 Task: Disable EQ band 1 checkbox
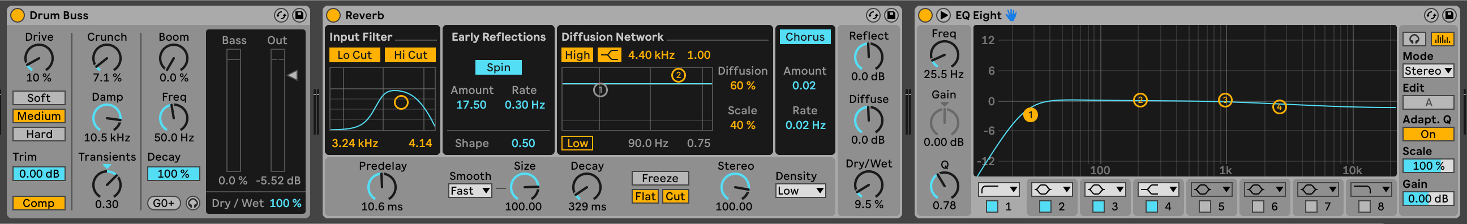[992, 206]
